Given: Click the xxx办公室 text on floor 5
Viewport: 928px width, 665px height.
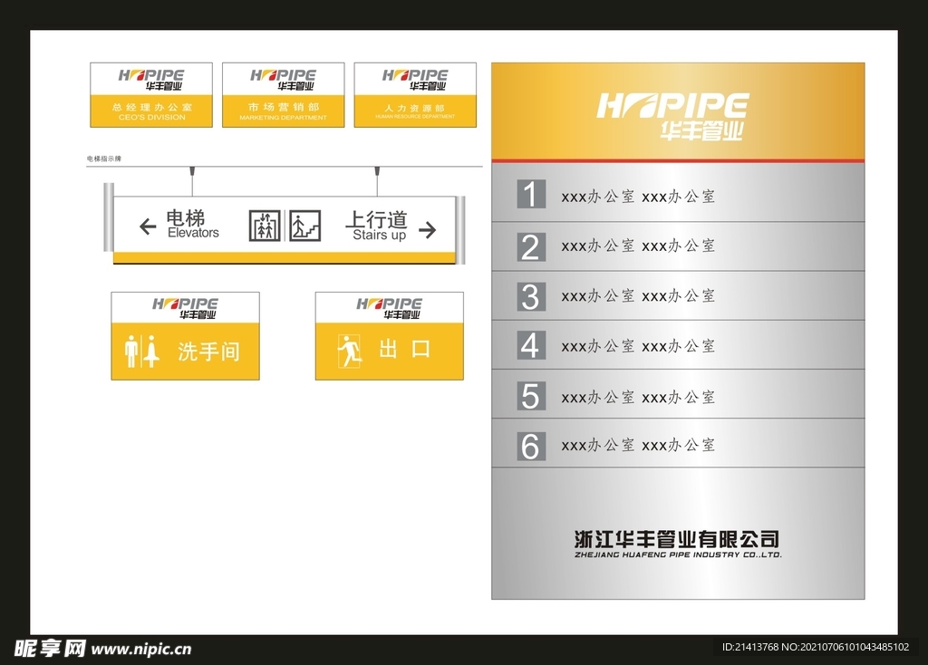Looking at the screenshot, I should pyautogui.click(x=638, y=397).
